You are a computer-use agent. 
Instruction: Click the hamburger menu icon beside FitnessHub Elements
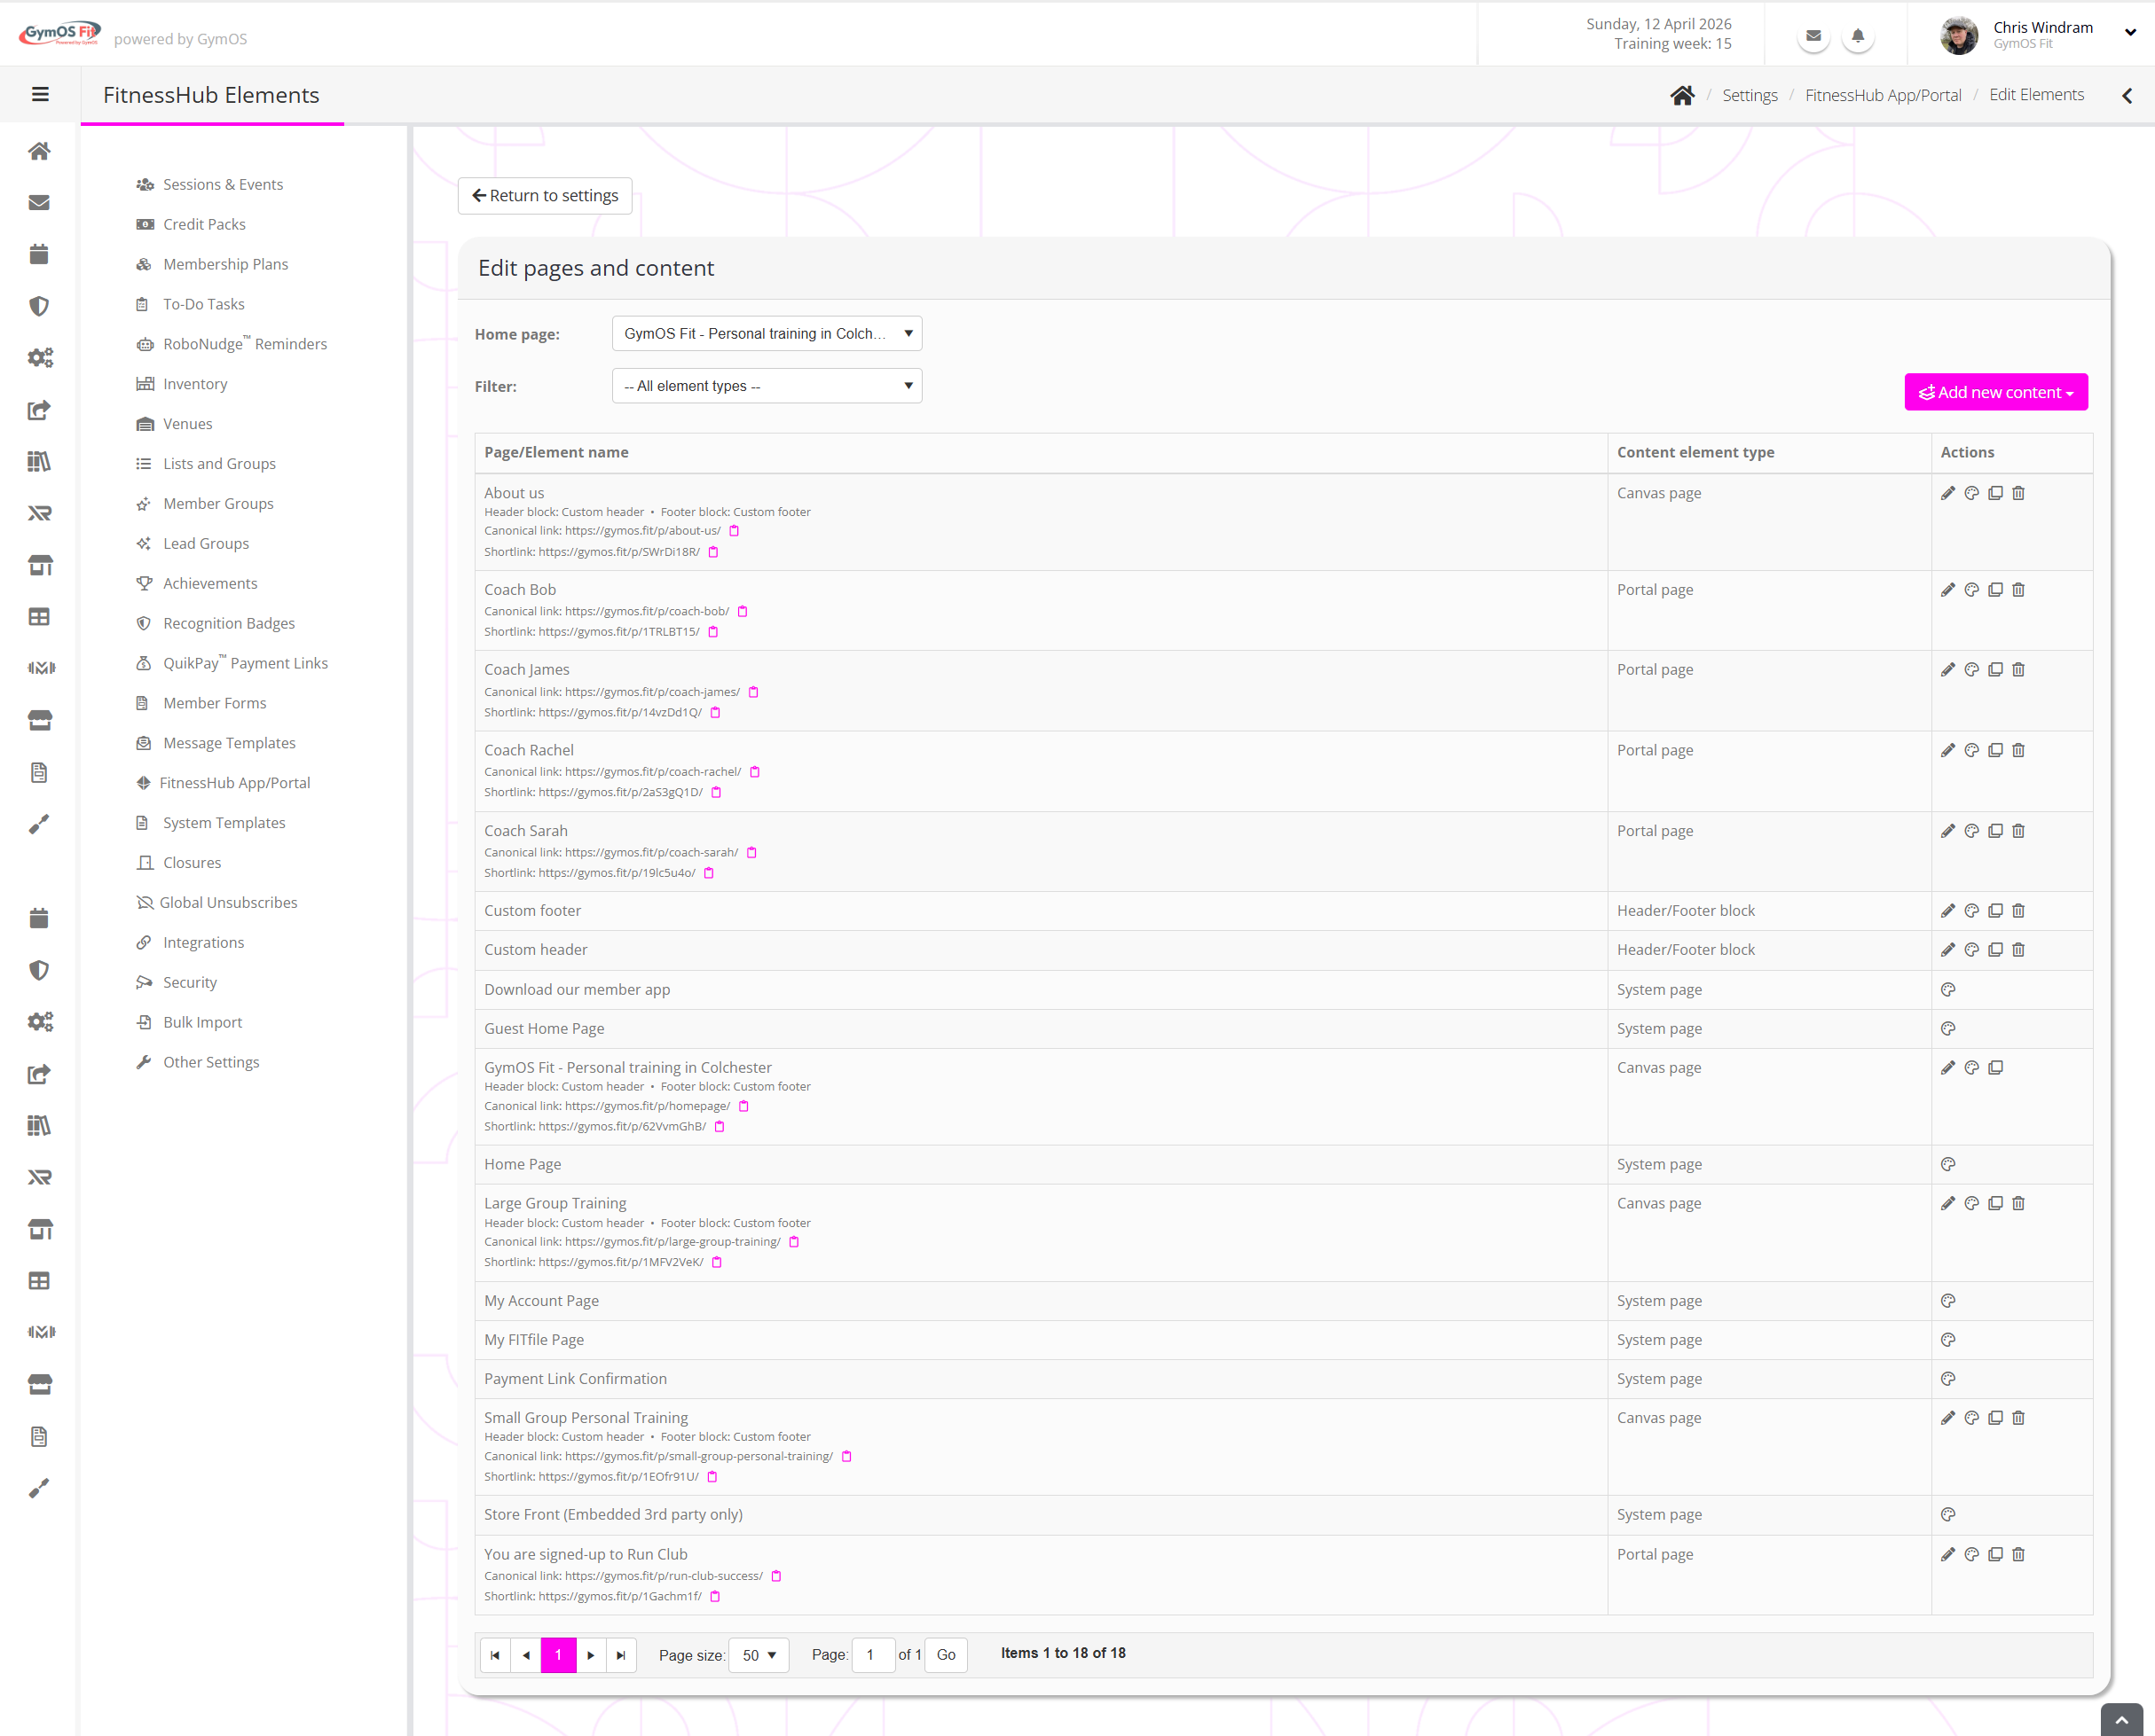pyautogui.click(x=40, y=94)
